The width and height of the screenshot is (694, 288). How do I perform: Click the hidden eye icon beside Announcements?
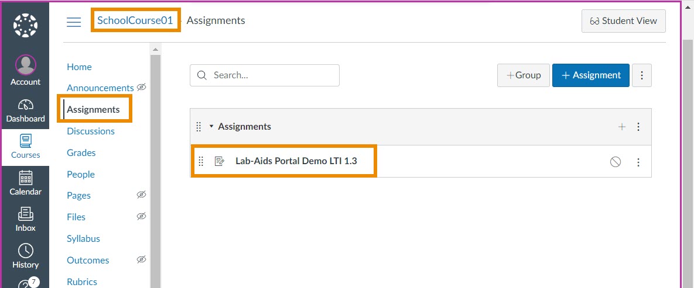141,87
